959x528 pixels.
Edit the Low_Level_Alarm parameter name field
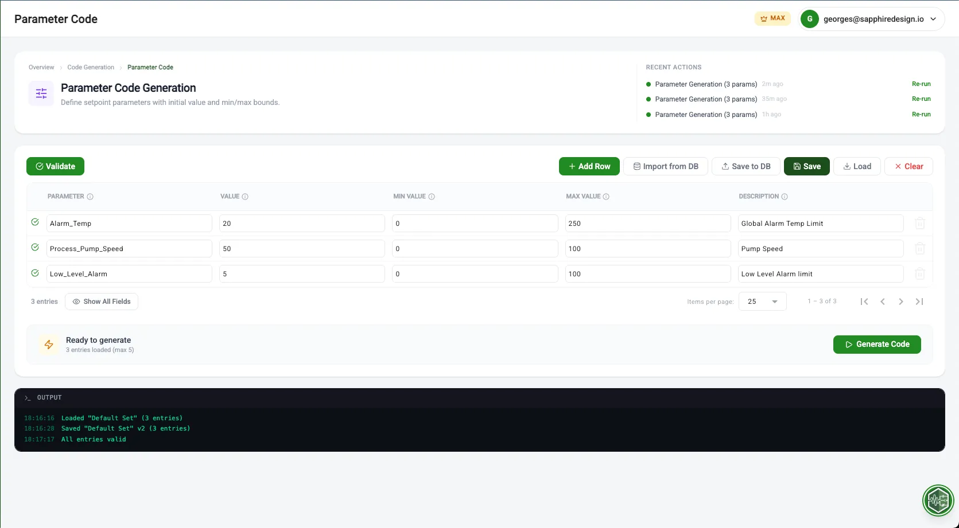[129, 274]
